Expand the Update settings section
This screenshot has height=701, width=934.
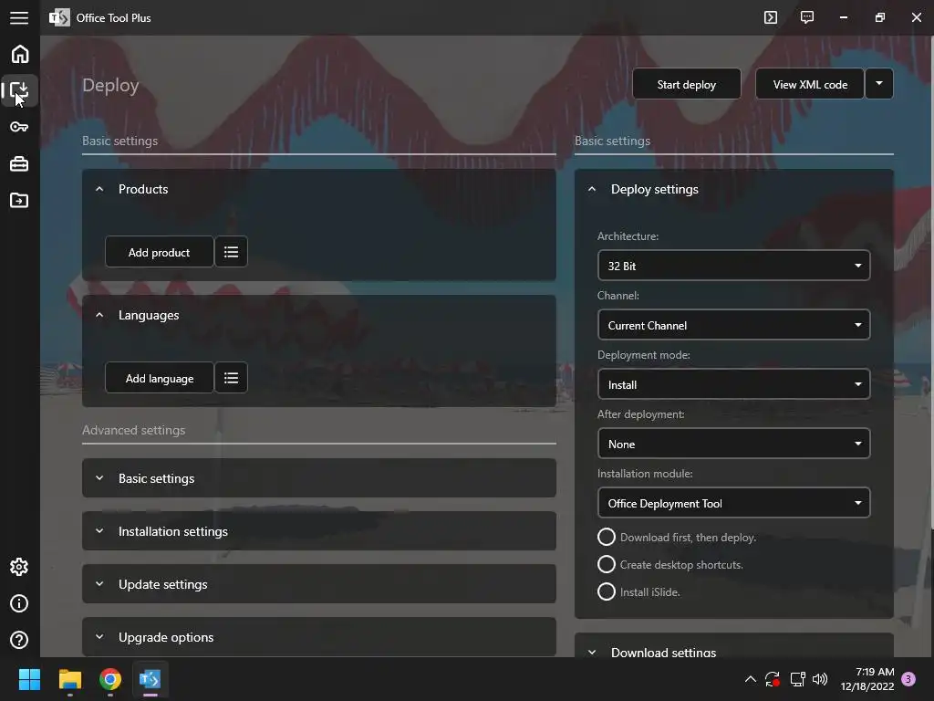tap(319, 584)
